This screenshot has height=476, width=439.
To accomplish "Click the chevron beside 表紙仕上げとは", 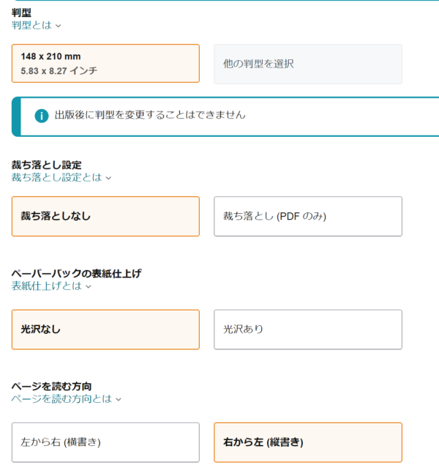I will pos(89,286).
